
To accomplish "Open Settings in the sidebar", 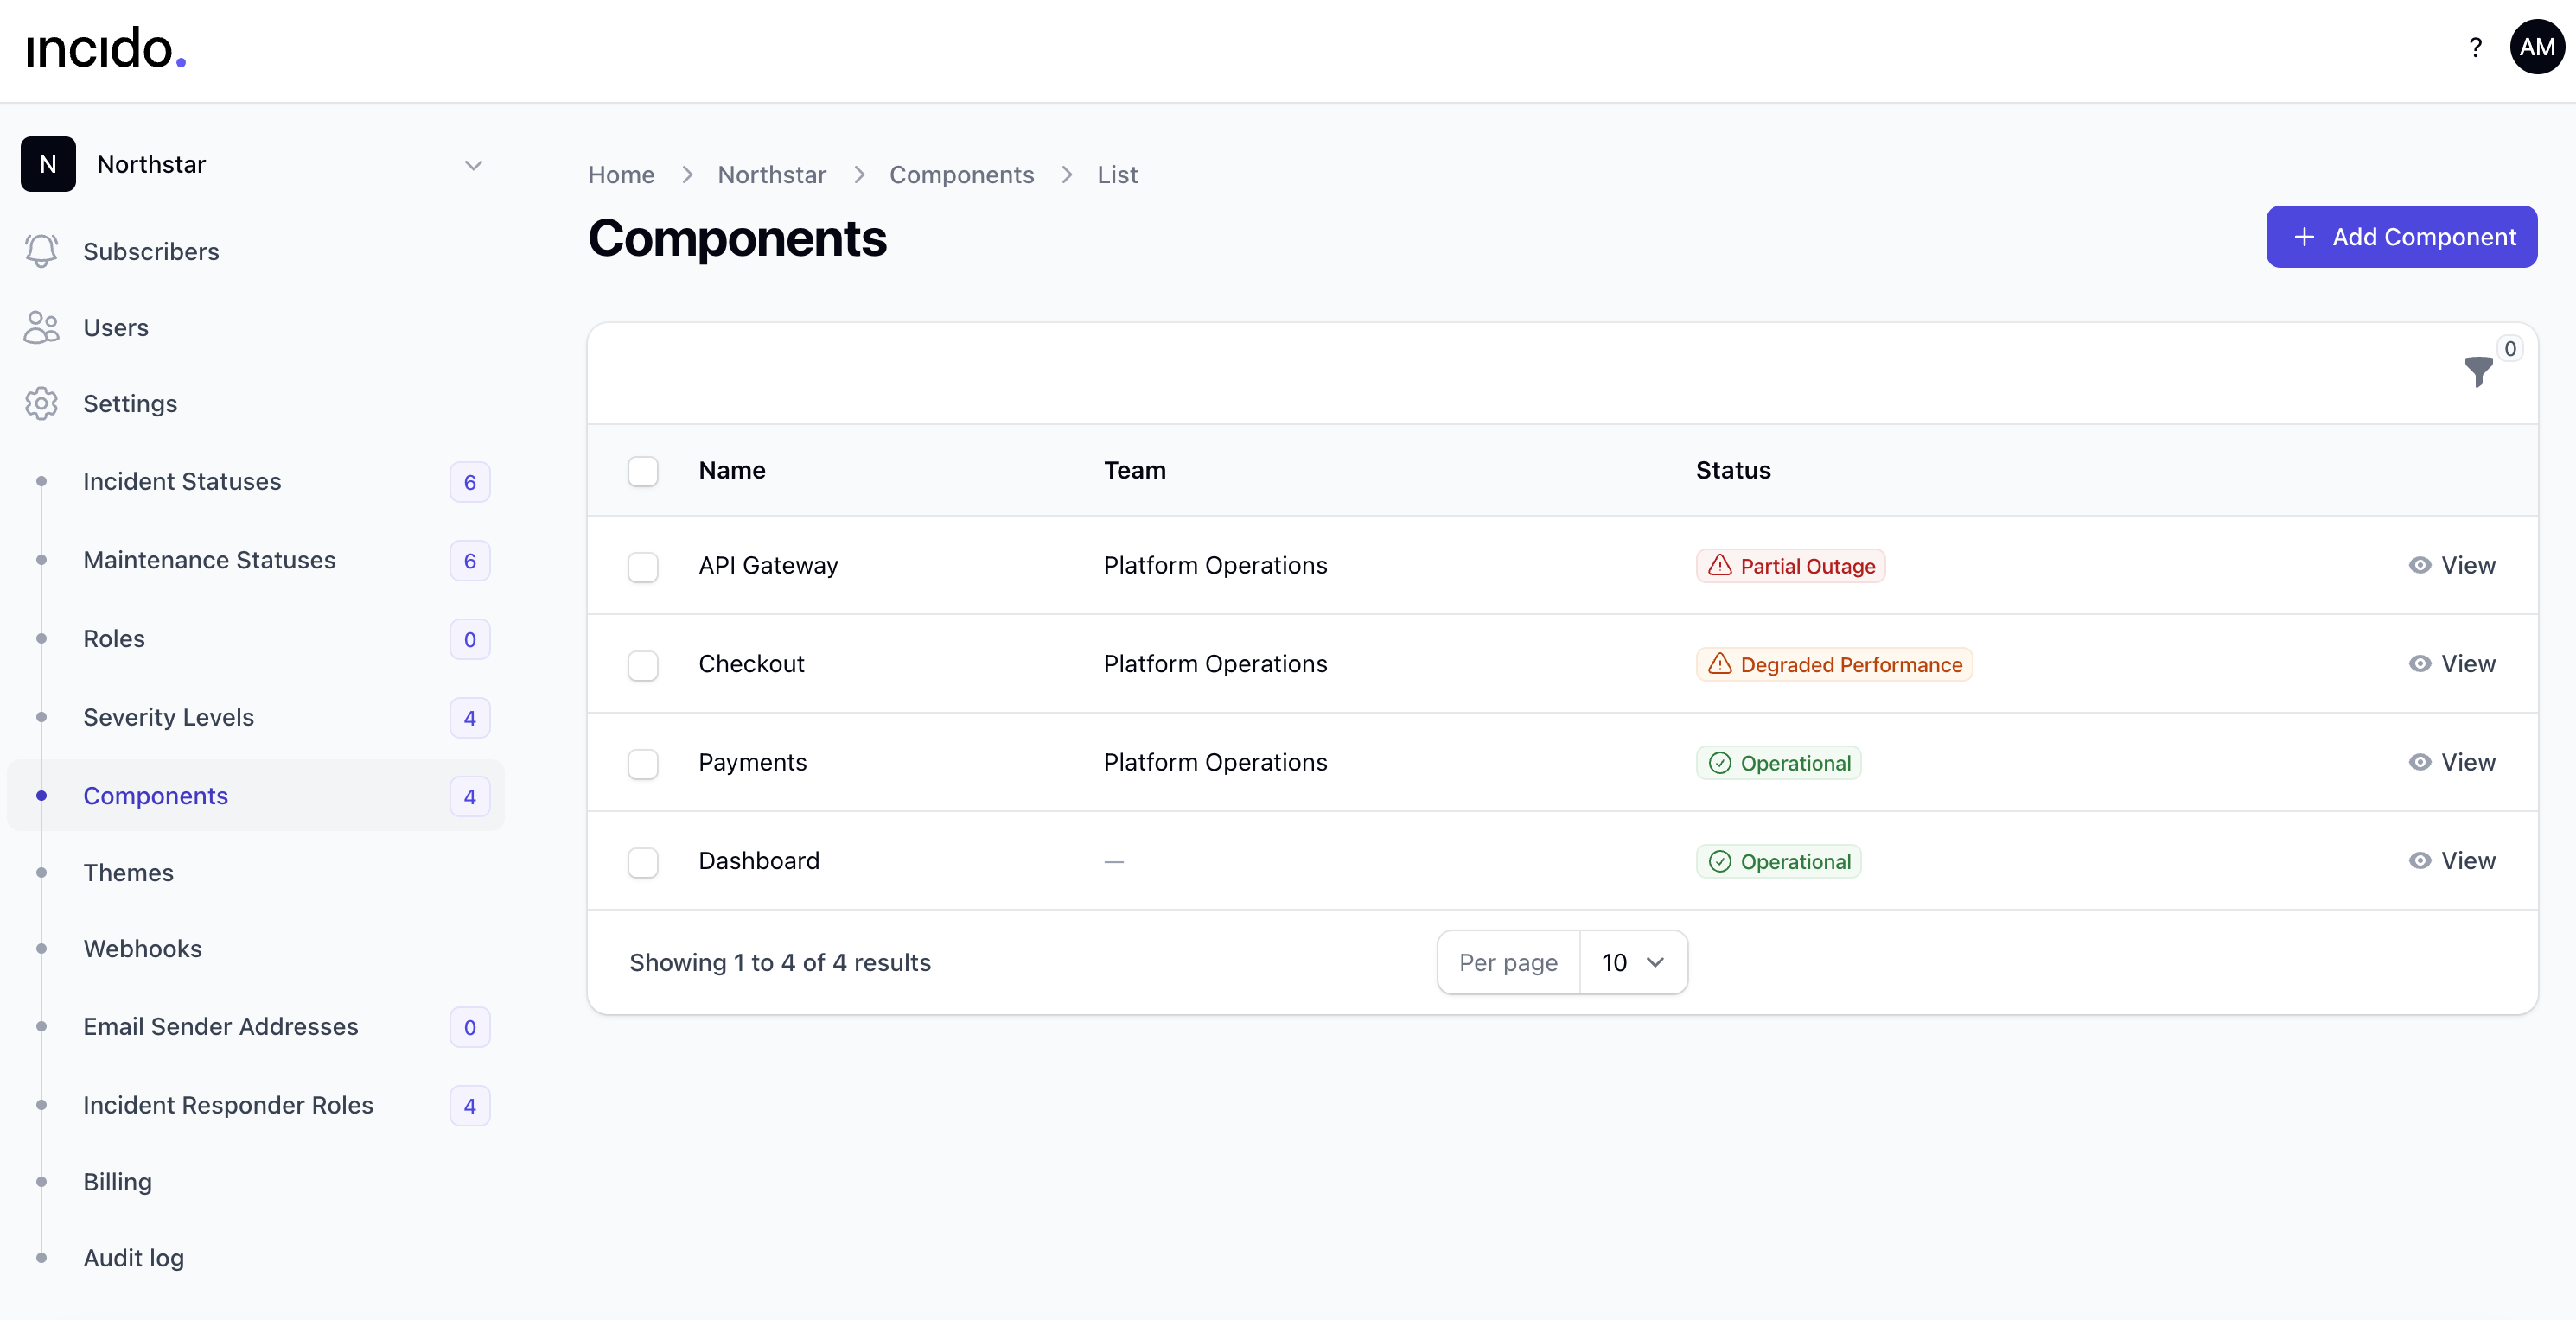I will [255, 403].
